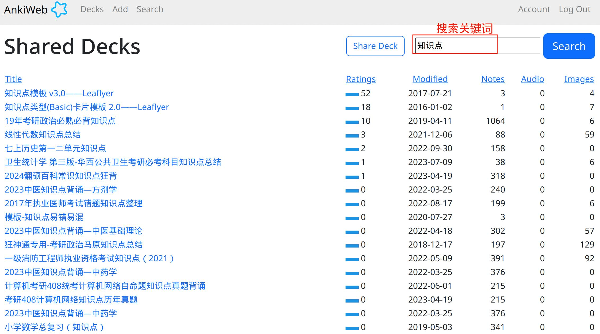Click modified date 2019-05-03
The height and width of the screenshot is (334, 600).
[430, 327]
